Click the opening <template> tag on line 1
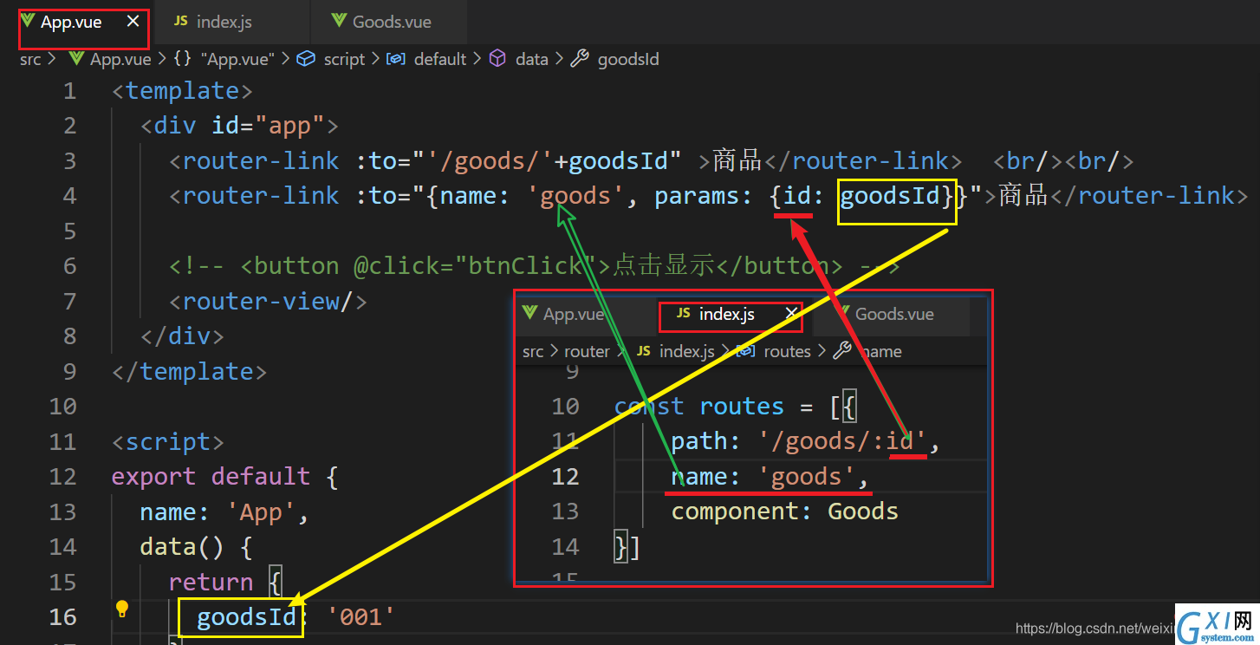Image resolution: width=1260 pixels, height=645 pixels. pyautogui.click(x=182, y=91)
